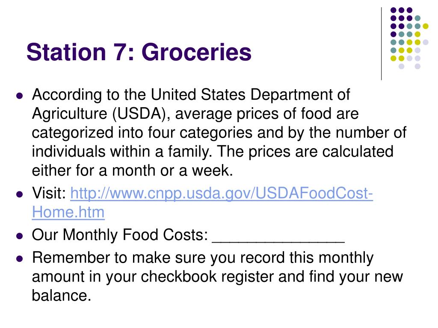
Task: Click the word 'Groceries' in the heading
Action: click(196, 52)
